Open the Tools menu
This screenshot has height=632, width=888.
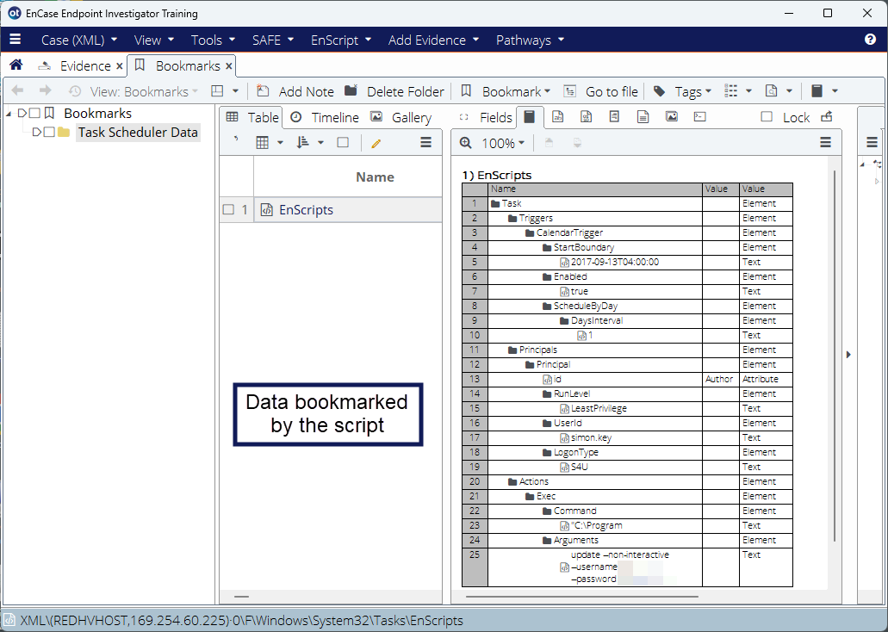[213, 40]
